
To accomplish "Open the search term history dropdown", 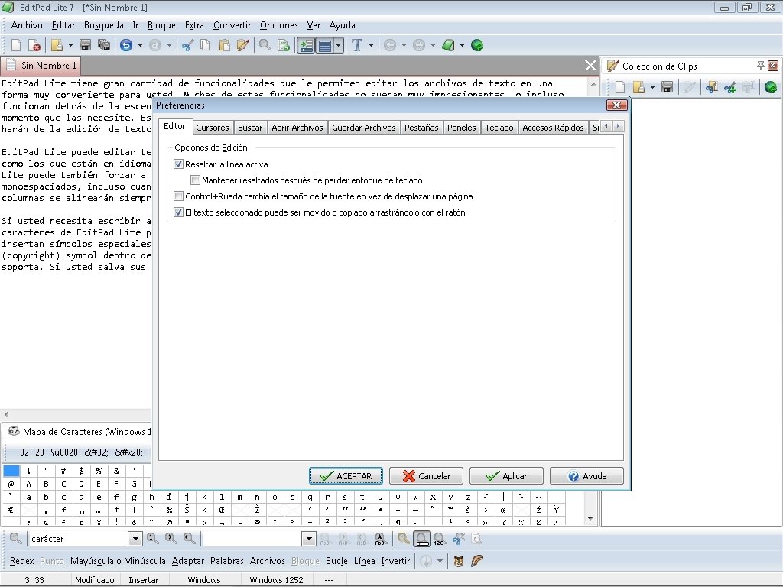I will coord(135,539).
